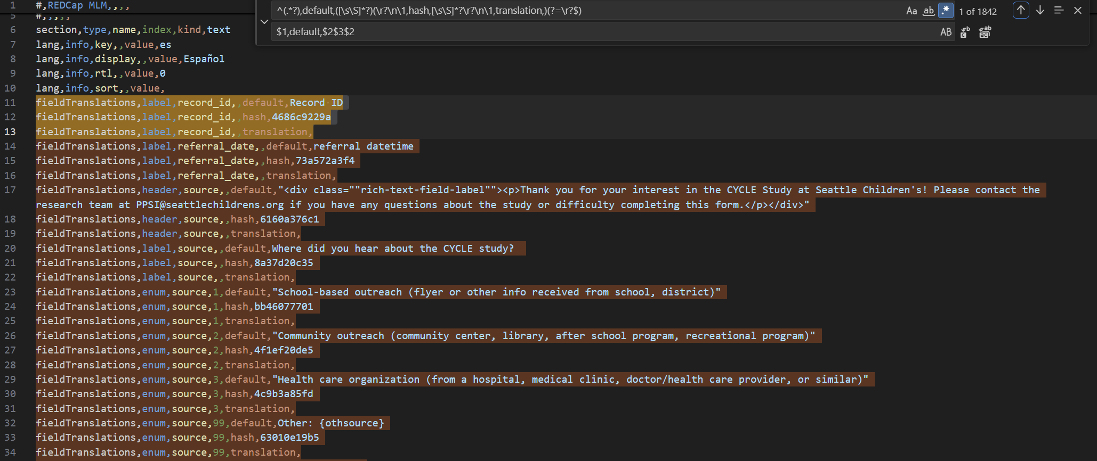Click the Español value on line 8
This screenshot has width=1097, height=461.
(204, 59)
